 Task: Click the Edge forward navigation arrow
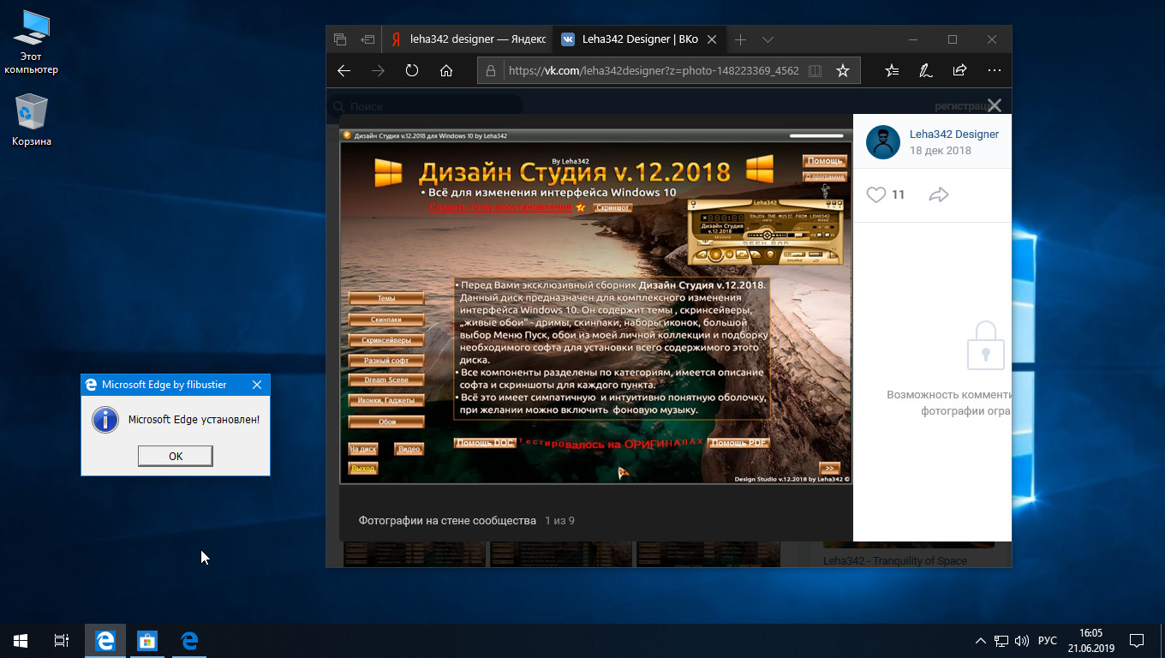coord(378,71)
